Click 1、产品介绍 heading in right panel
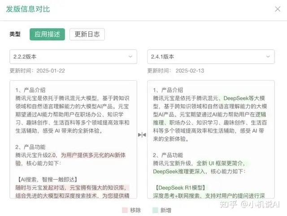This screenshot has height=216, width=287. click(168, 90)
